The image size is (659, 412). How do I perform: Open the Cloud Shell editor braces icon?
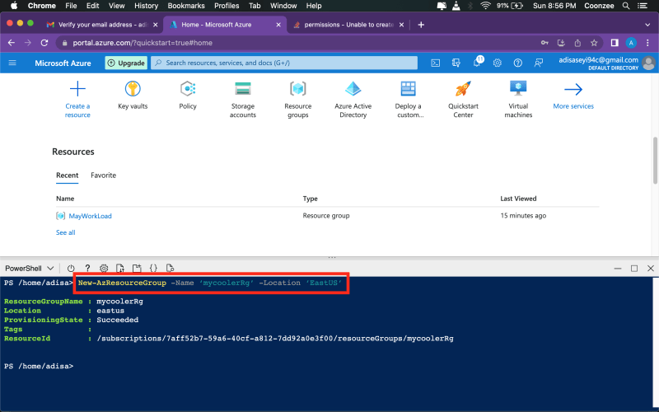pyautogui.click(x=153, y=269)
